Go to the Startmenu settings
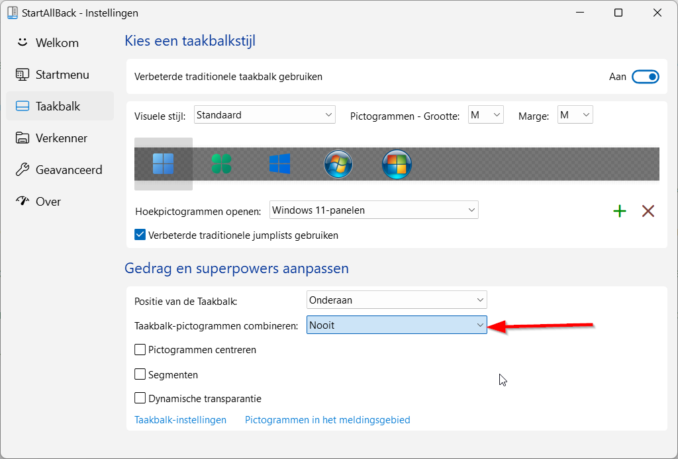678x459 pixels. point(60,74)
